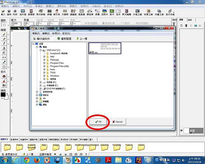The width and height of the screenshot is (205, 164).
Task: Open the 檢視(V) menu in the dialog
Action: [56, 33]
